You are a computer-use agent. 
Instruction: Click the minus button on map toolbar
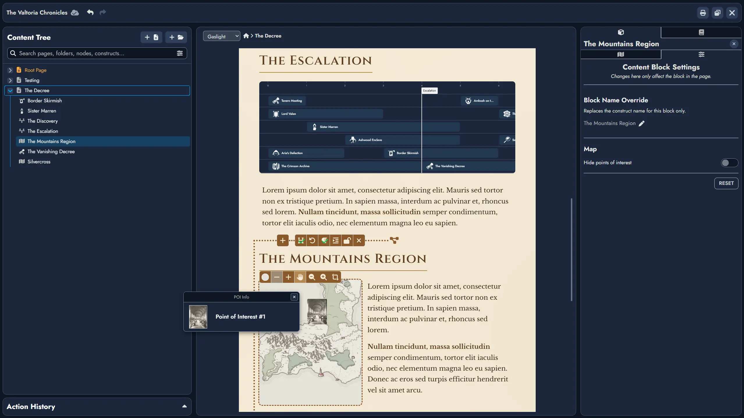click(277, 277)
